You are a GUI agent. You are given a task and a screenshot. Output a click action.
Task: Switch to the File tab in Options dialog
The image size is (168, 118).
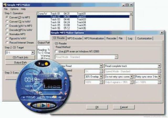click(x=121, y=38)
